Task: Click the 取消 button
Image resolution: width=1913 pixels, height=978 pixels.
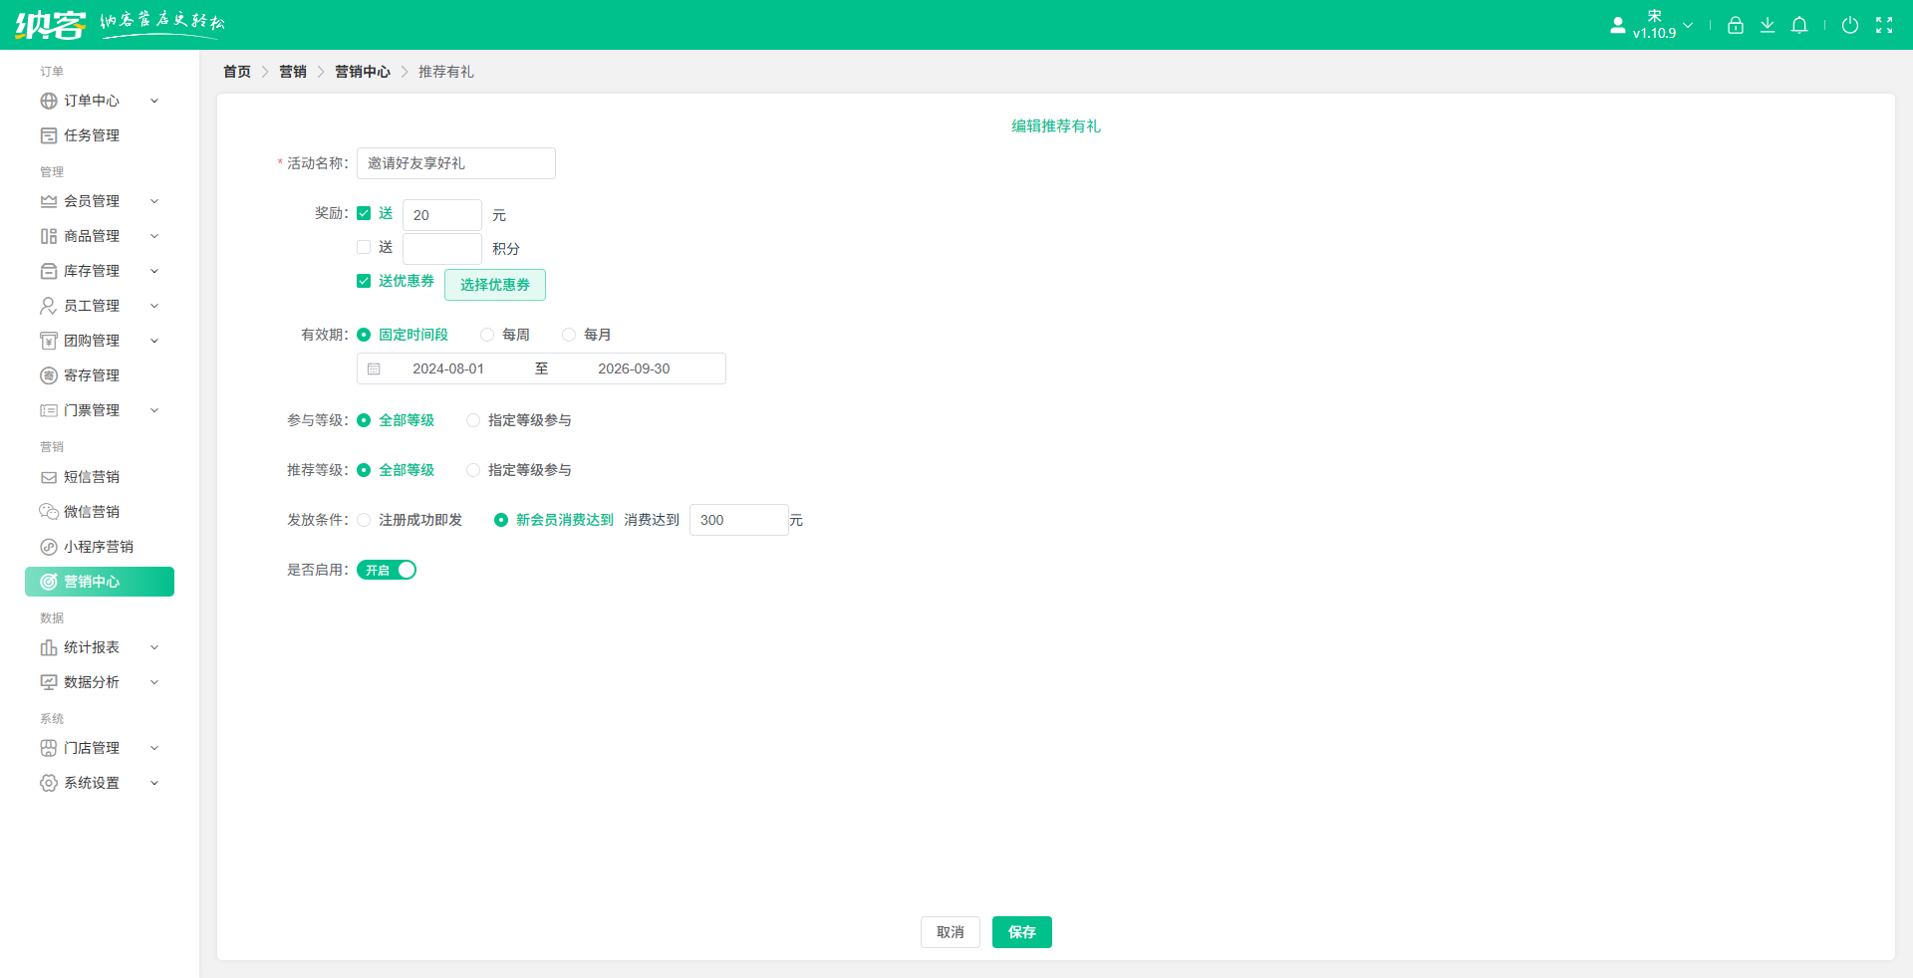Action: [951, 932]
